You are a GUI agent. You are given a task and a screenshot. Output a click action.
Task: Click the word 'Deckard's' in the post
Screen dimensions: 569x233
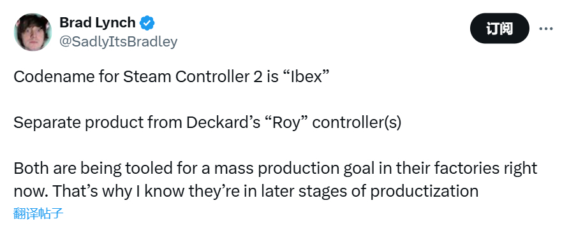click(x=223, y=123)
